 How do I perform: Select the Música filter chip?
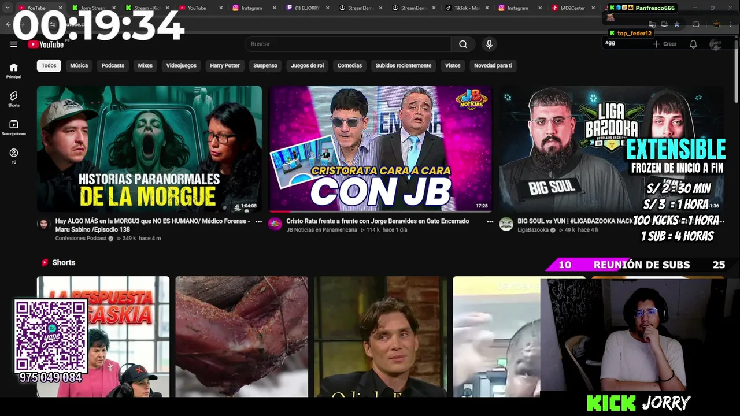(79, 65)
